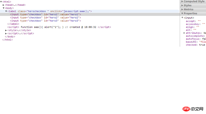Expand the collapsed script element triangle
This screenshot has height=114, width=206.
tap(6, 33)
